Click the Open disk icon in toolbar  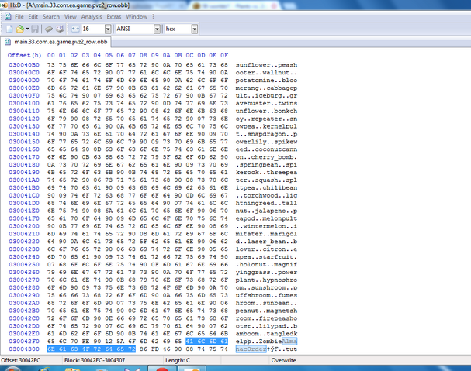coord(60,29)
